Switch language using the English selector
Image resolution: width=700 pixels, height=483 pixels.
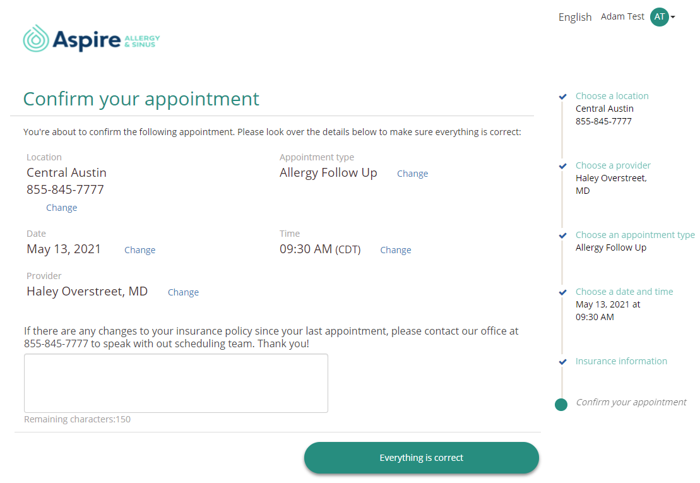575,17
